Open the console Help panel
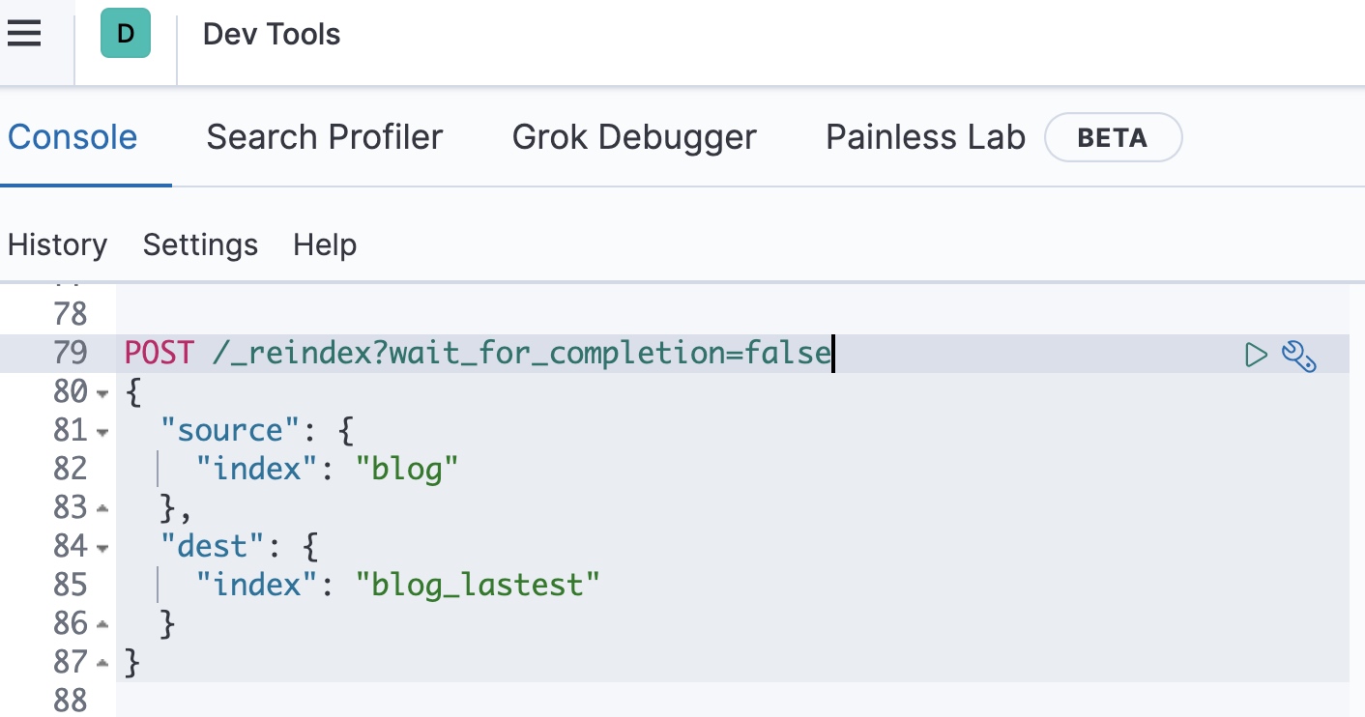The width and height of the screenshot is (1365, 717). (x=325, y=244)
